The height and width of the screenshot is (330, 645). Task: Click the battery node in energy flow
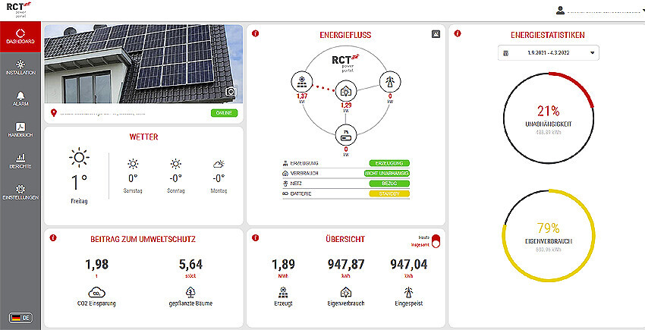coord(345,136)
